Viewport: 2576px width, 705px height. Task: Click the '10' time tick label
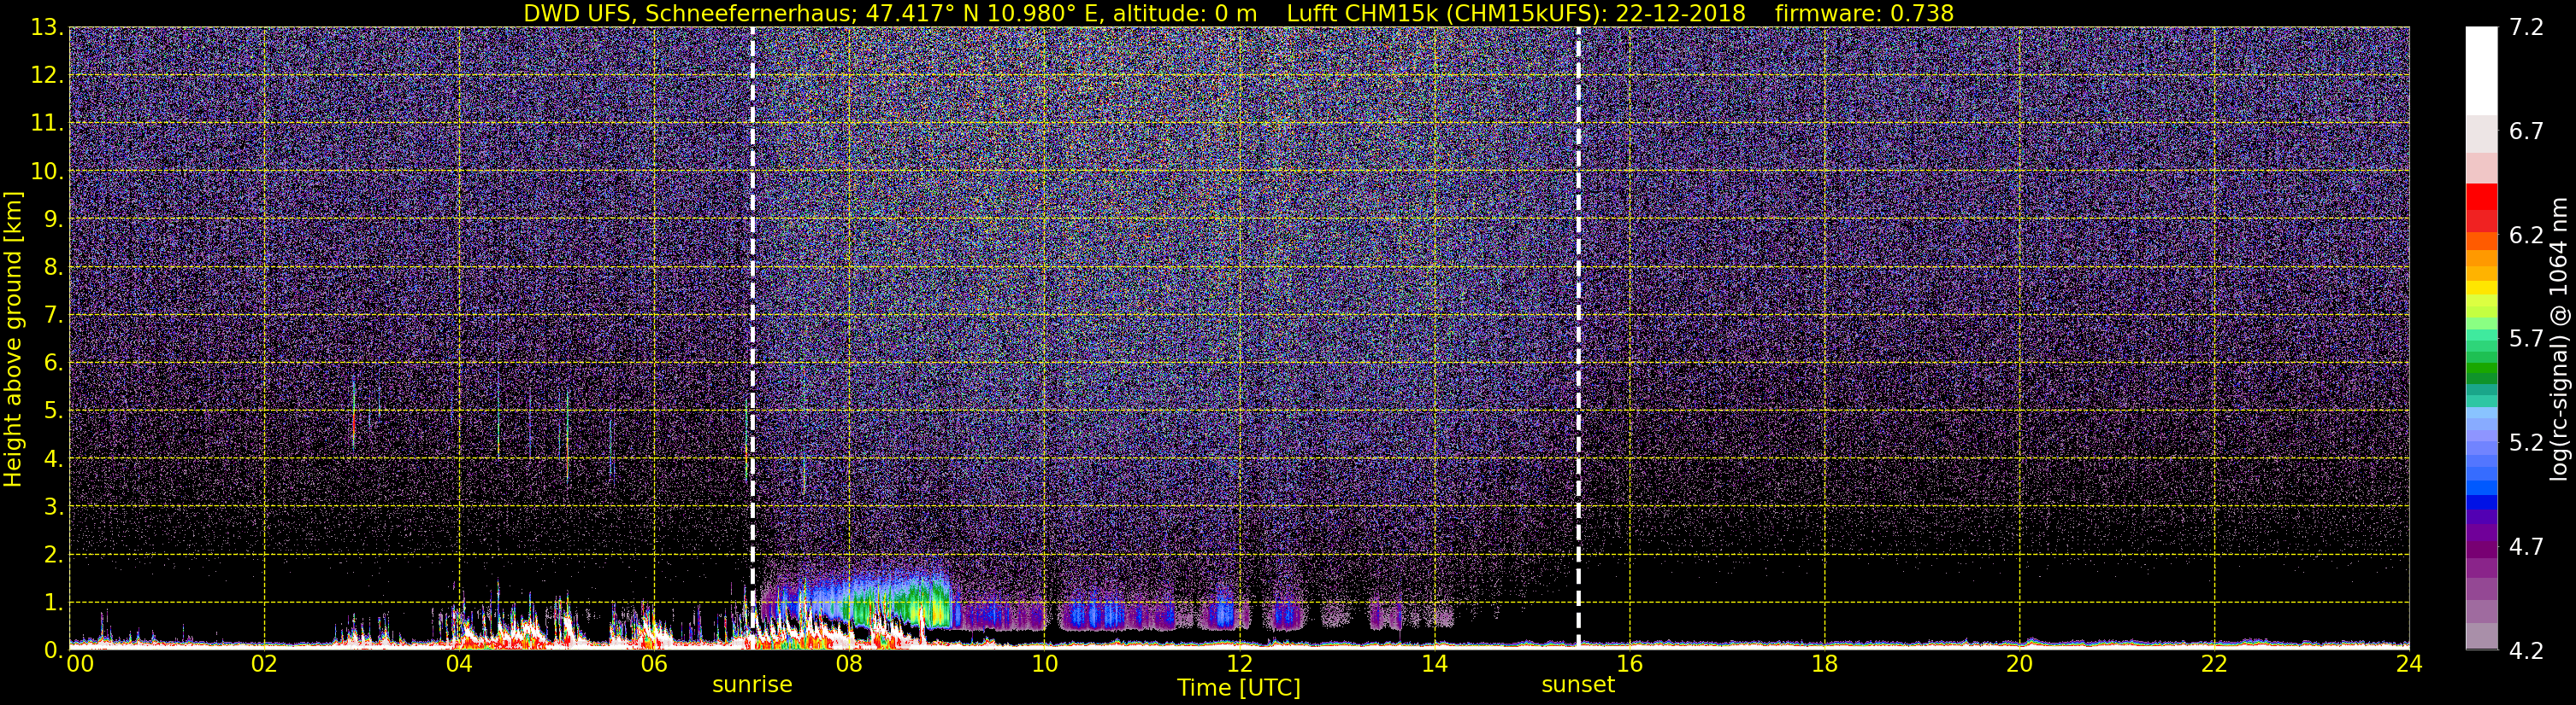pos(1044,664)
